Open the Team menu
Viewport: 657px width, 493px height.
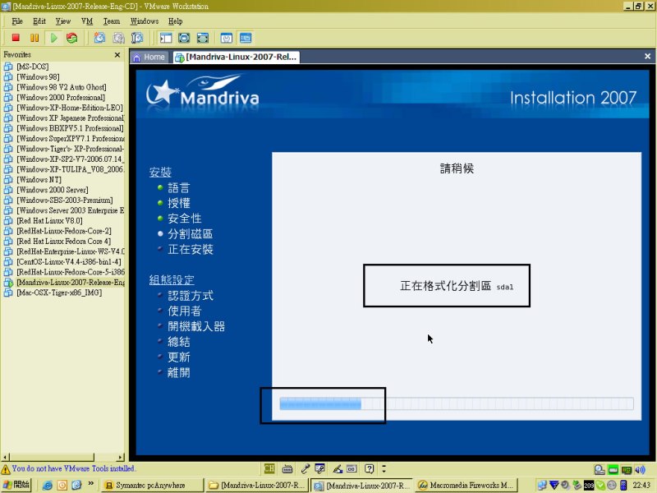[112, 21]
